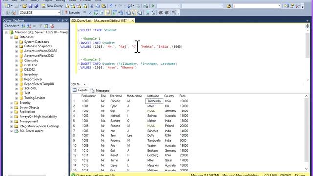Click the Increase Indent icon
The width and height of the screenshot is (313, 176).
point(166,13)
